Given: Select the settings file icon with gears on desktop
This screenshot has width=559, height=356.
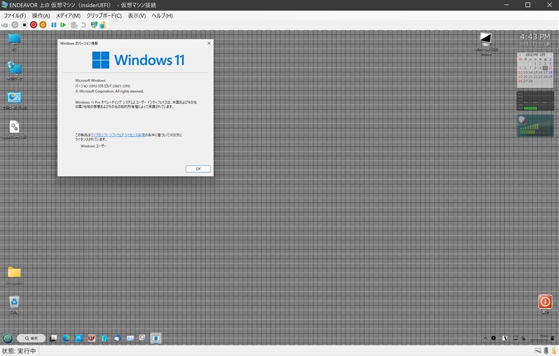Looking at the screenshot, I should [x=14, y=130].
